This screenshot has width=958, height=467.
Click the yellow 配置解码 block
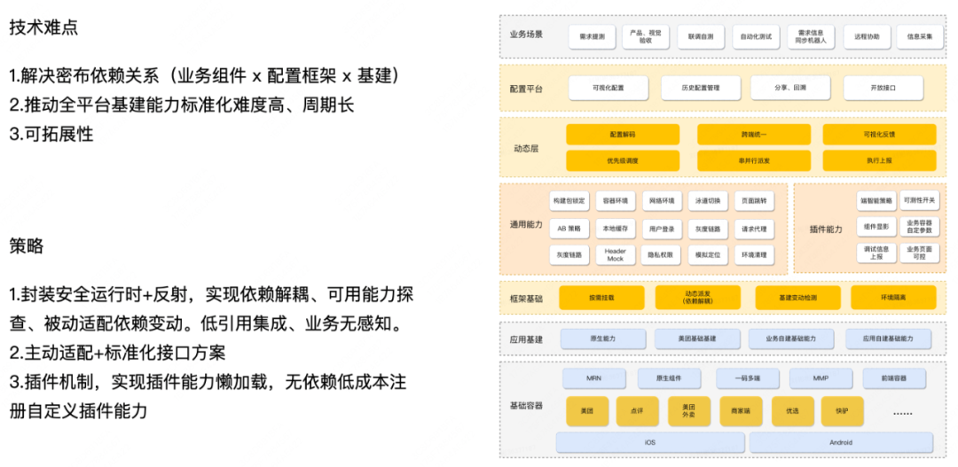[623, 134]
